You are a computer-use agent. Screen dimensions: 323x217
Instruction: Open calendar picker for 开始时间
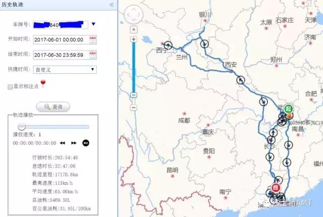[x=93, y=39]
